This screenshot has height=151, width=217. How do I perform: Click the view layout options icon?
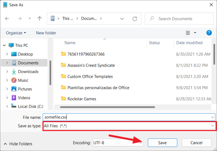[188, 33]
